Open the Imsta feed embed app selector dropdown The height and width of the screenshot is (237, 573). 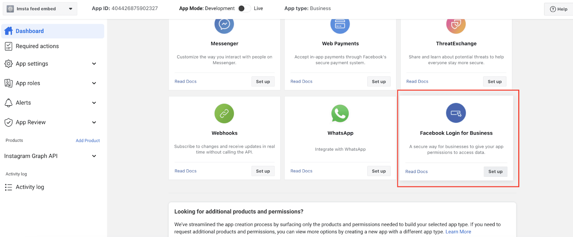(40, 9)
